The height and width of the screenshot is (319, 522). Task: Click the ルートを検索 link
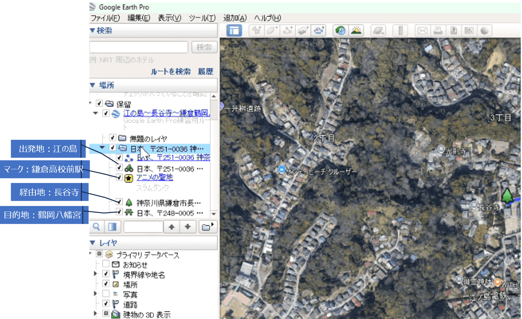[x=171, y=72]
